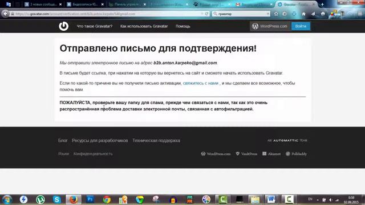Image resolution: width=365 pixels, height=205 pixels.
Task: Open the green gem-shaped taskbar app
Action: [140, 199]
